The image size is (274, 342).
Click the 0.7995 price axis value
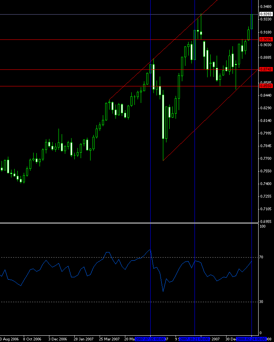(266, 133)
